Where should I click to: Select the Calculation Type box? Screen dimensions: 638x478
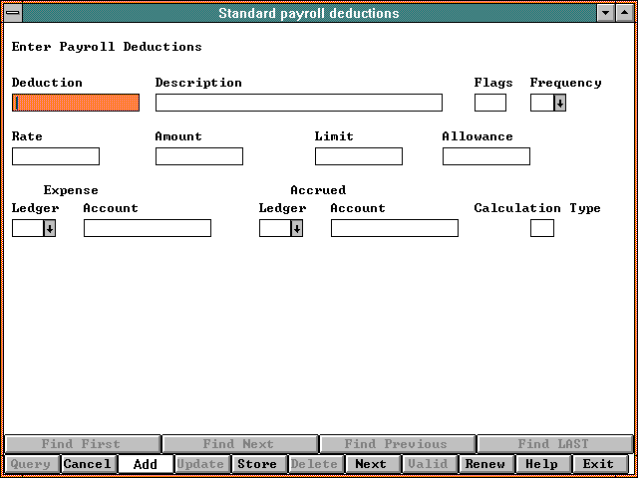pos(541,228)
